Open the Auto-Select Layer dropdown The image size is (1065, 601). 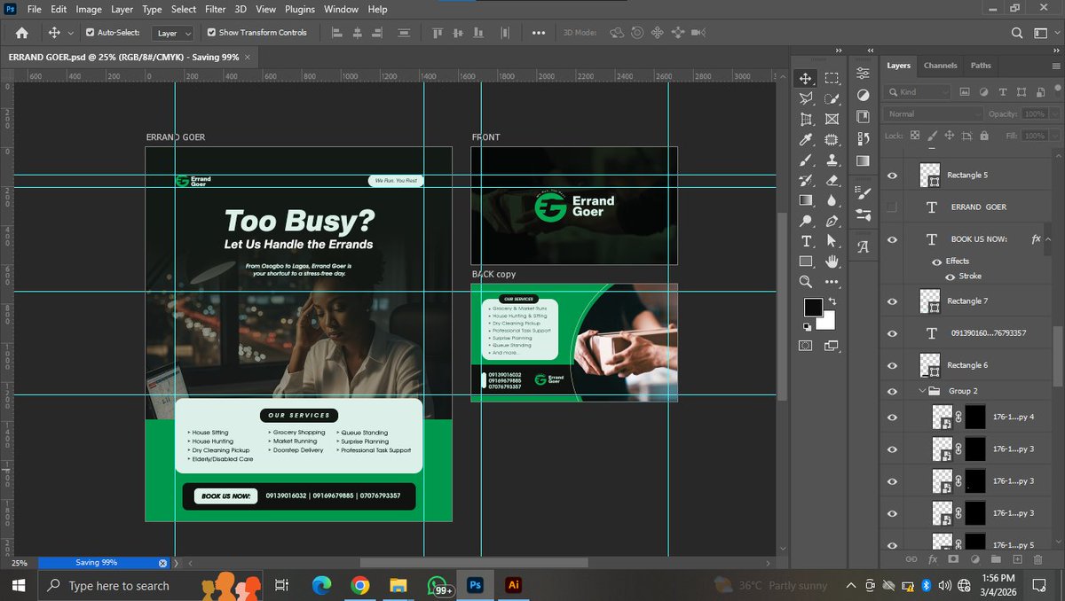click(x=173, y=33)
